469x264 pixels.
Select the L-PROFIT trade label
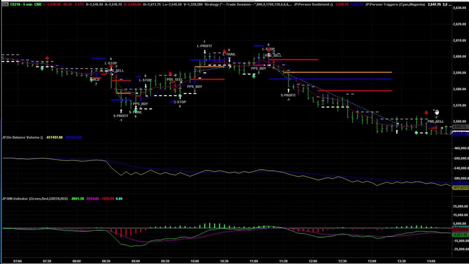(x=204, y=46)
